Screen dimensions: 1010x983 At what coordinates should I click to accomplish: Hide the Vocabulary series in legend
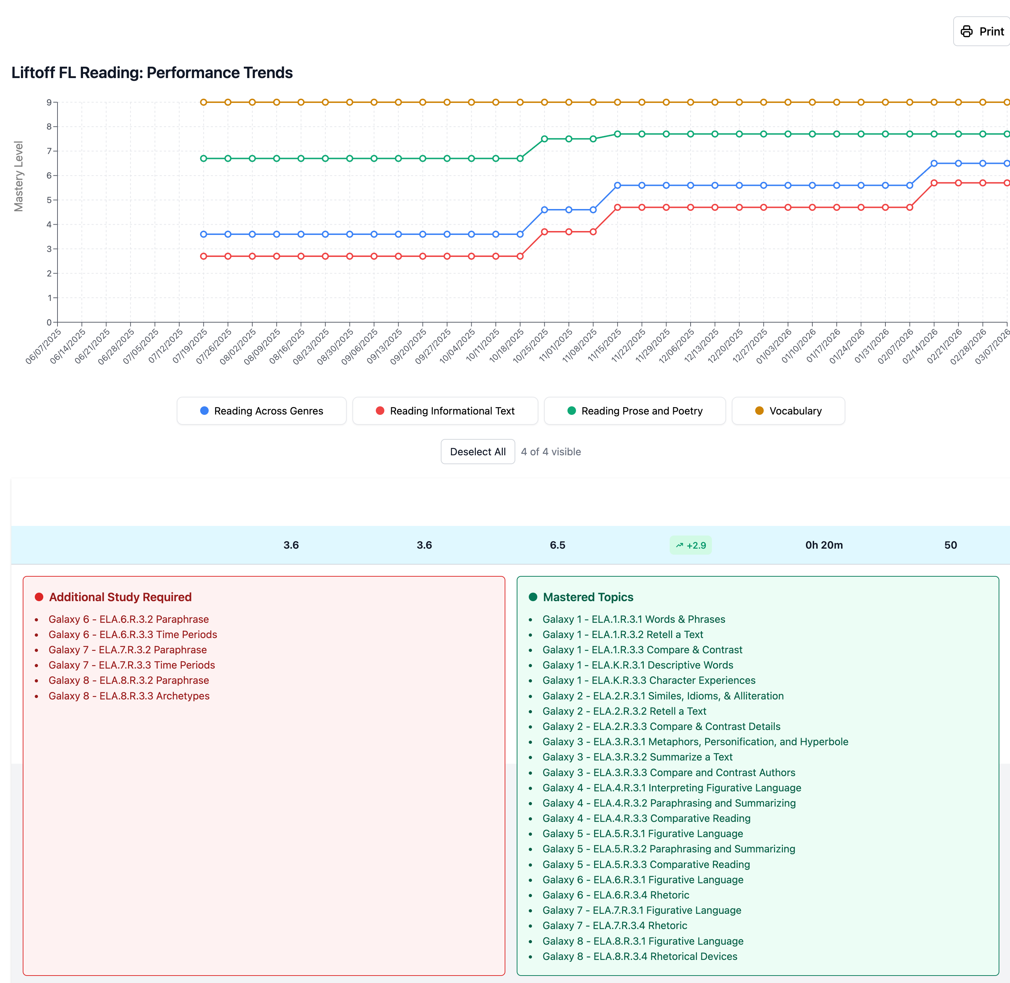tap(788, 411)
